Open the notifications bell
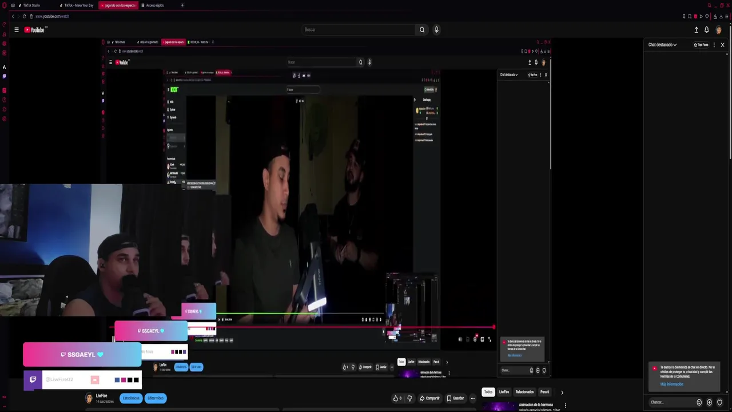Viewport: 732px width, 412px height. (707, 30)
